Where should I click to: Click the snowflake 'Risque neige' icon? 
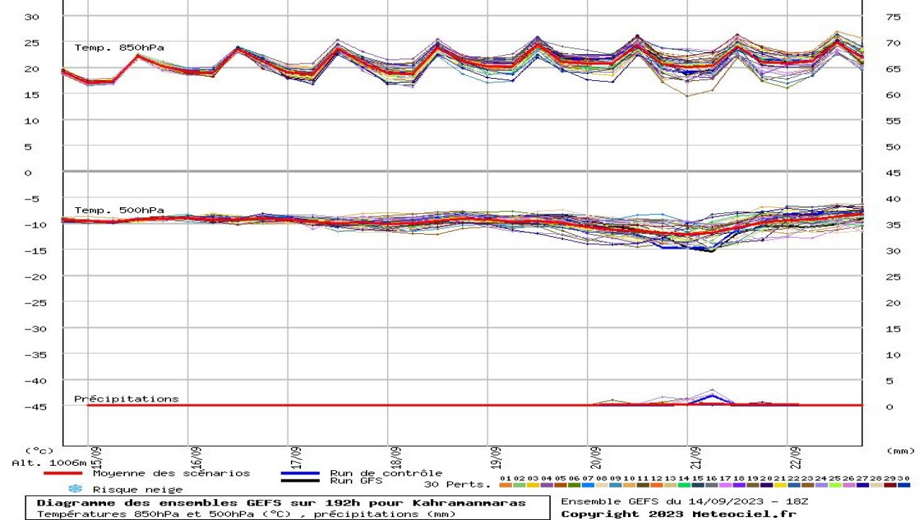click(75, 489)
